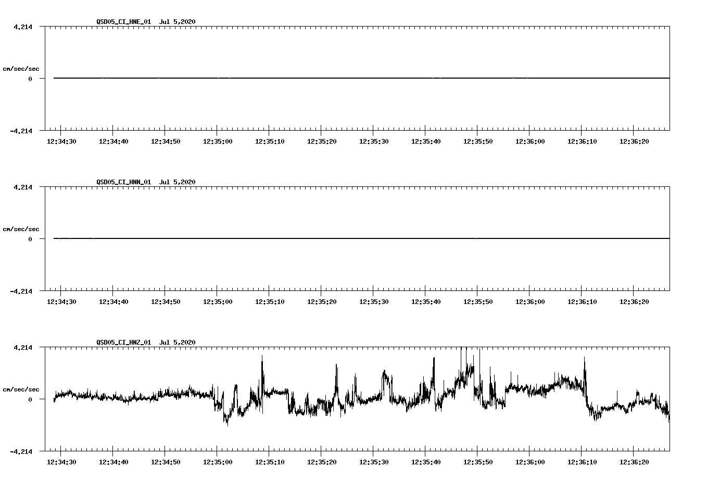Click the QSD05_CI_HNZ_01 plot title
Image resolution: width=707 pixels, height=481 pixels.
tap(146, 343)
